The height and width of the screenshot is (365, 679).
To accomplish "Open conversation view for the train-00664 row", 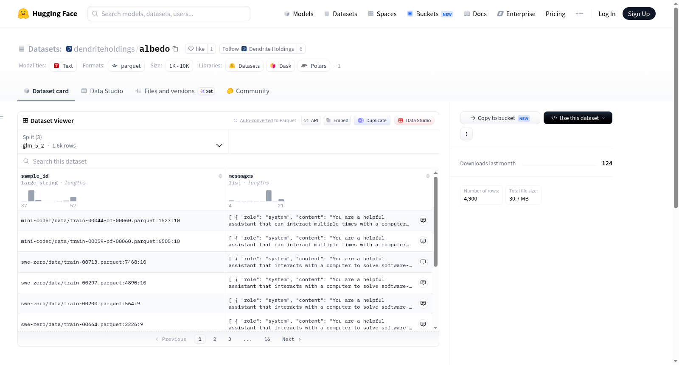I will (x=423, y=324).
